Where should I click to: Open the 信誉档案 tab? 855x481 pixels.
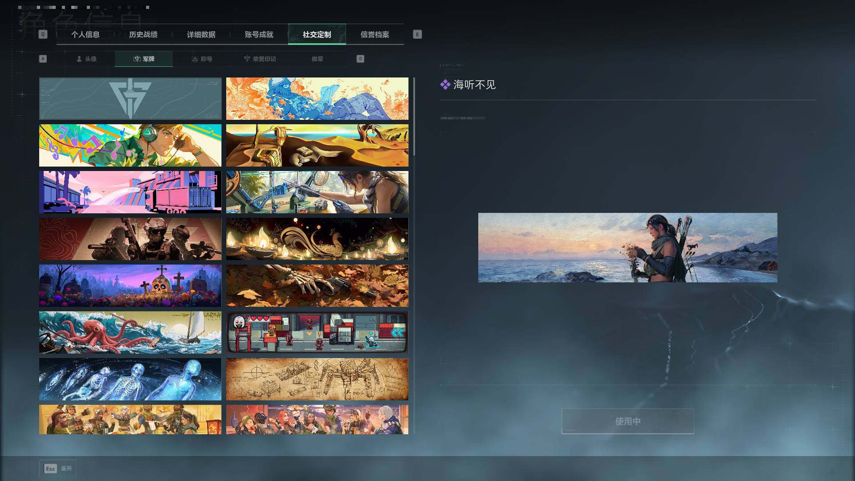coord(375,34)
